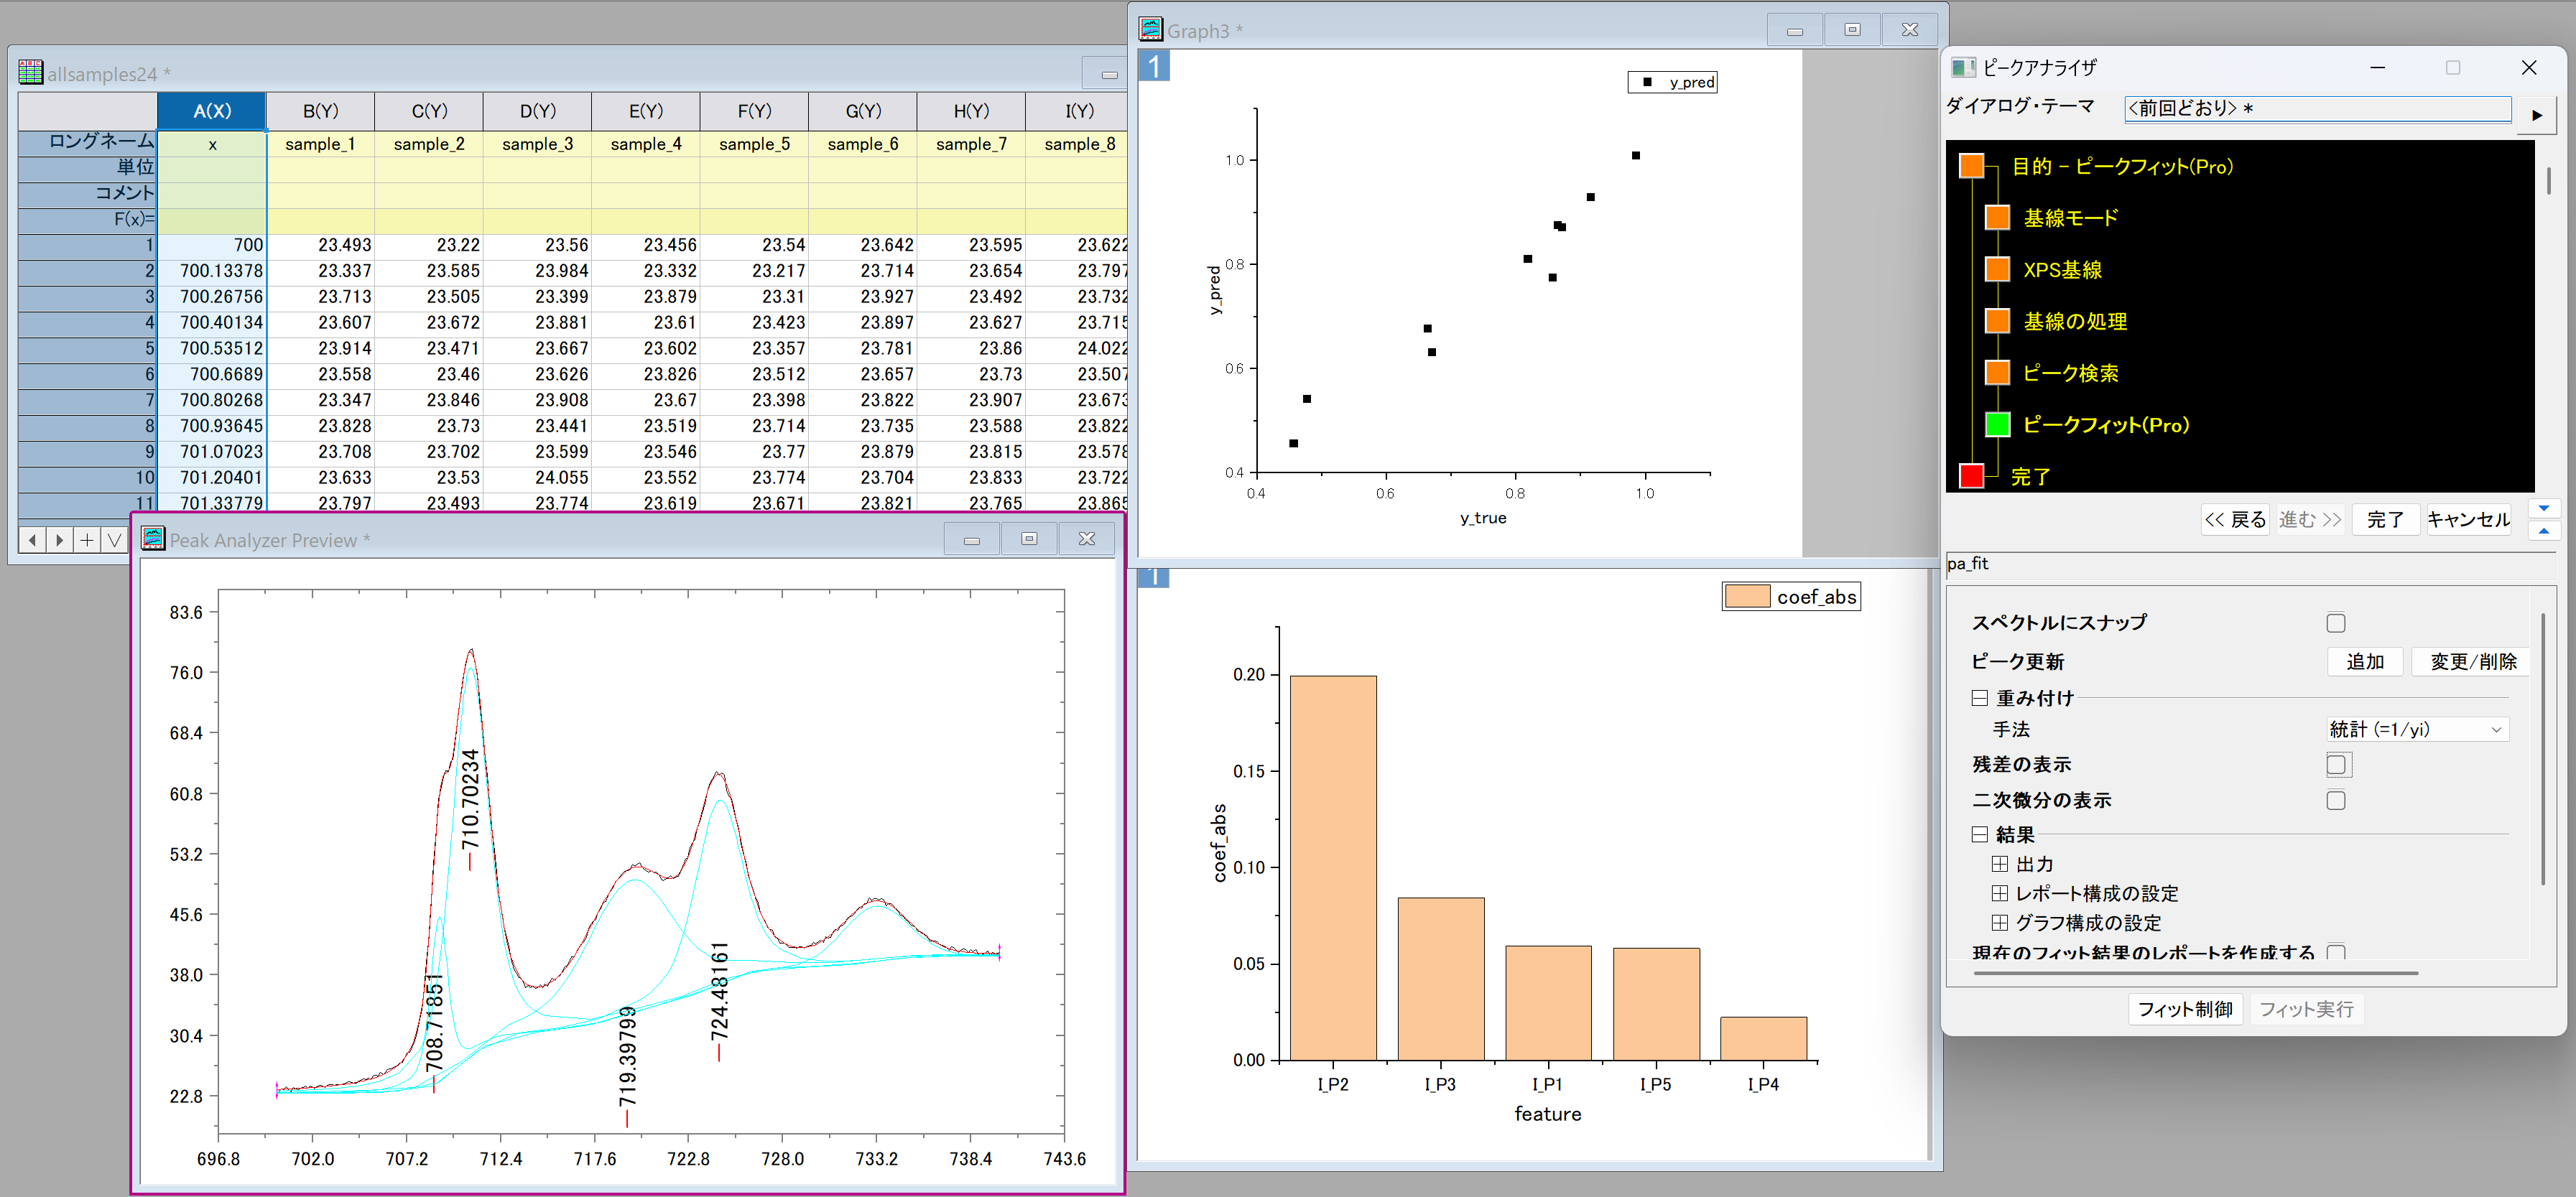
Task: Click the blue up-arrow panel toggle
Action: point(2543,530)
